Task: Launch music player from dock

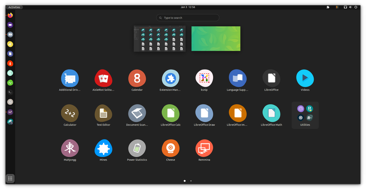Action: [x=10, y=44]
